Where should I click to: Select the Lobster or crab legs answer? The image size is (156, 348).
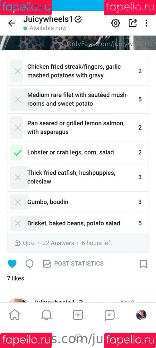coord(78,152)
